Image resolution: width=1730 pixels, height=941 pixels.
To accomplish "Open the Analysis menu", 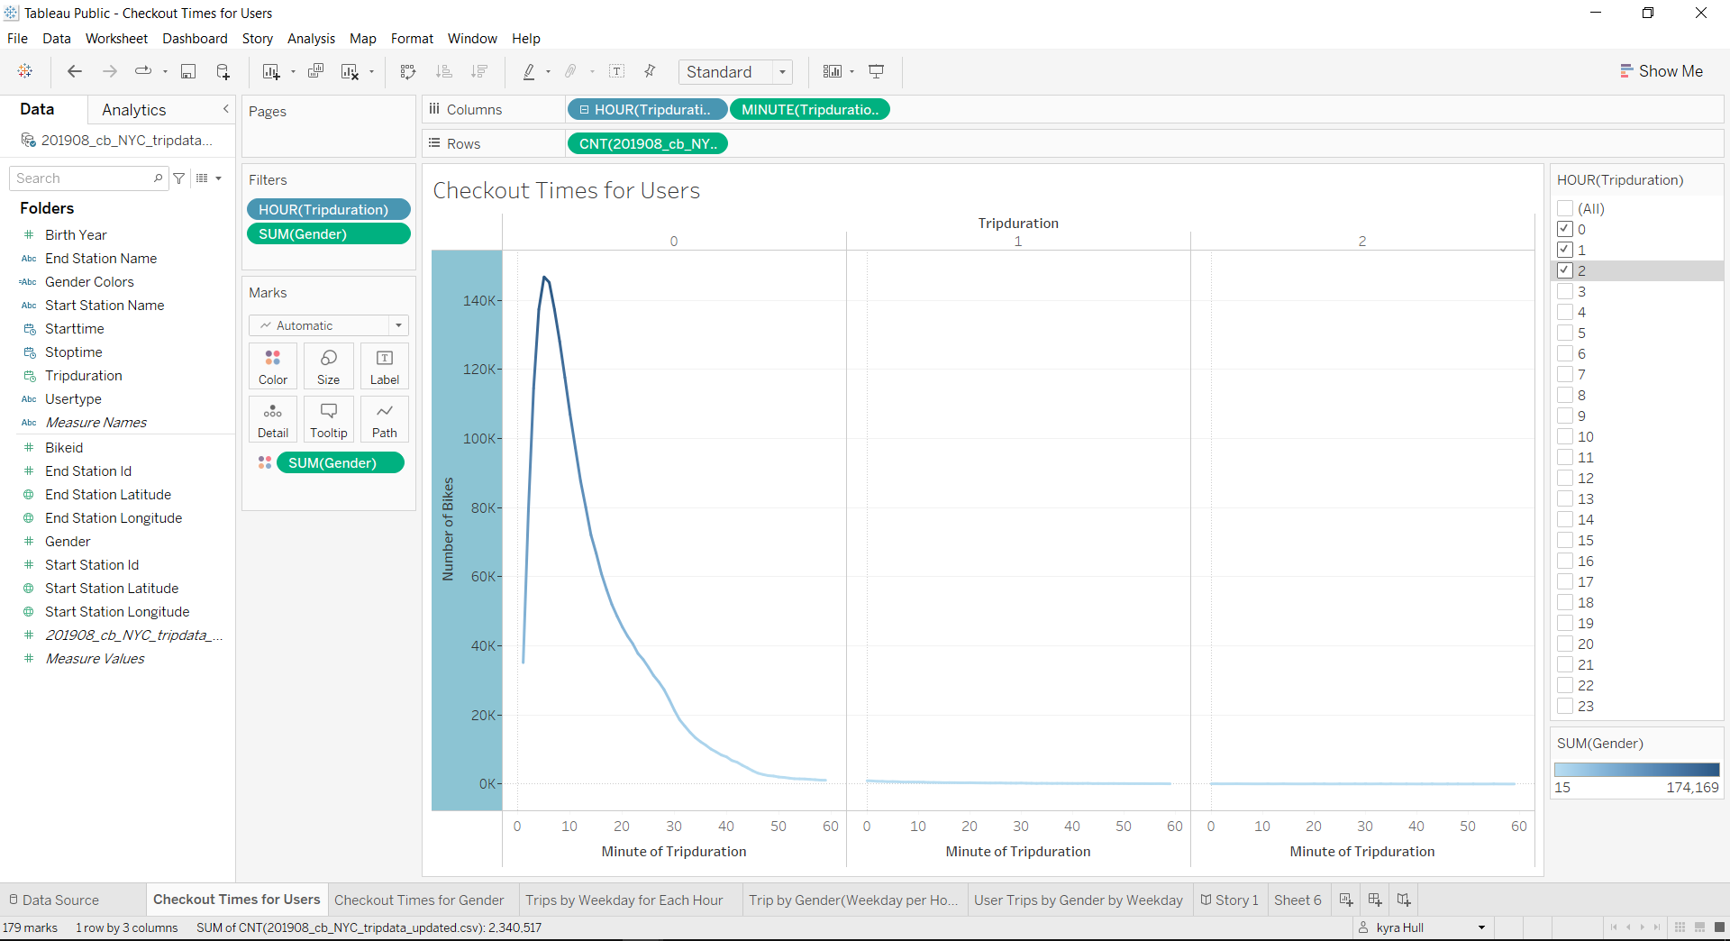I will coord(311,38).
